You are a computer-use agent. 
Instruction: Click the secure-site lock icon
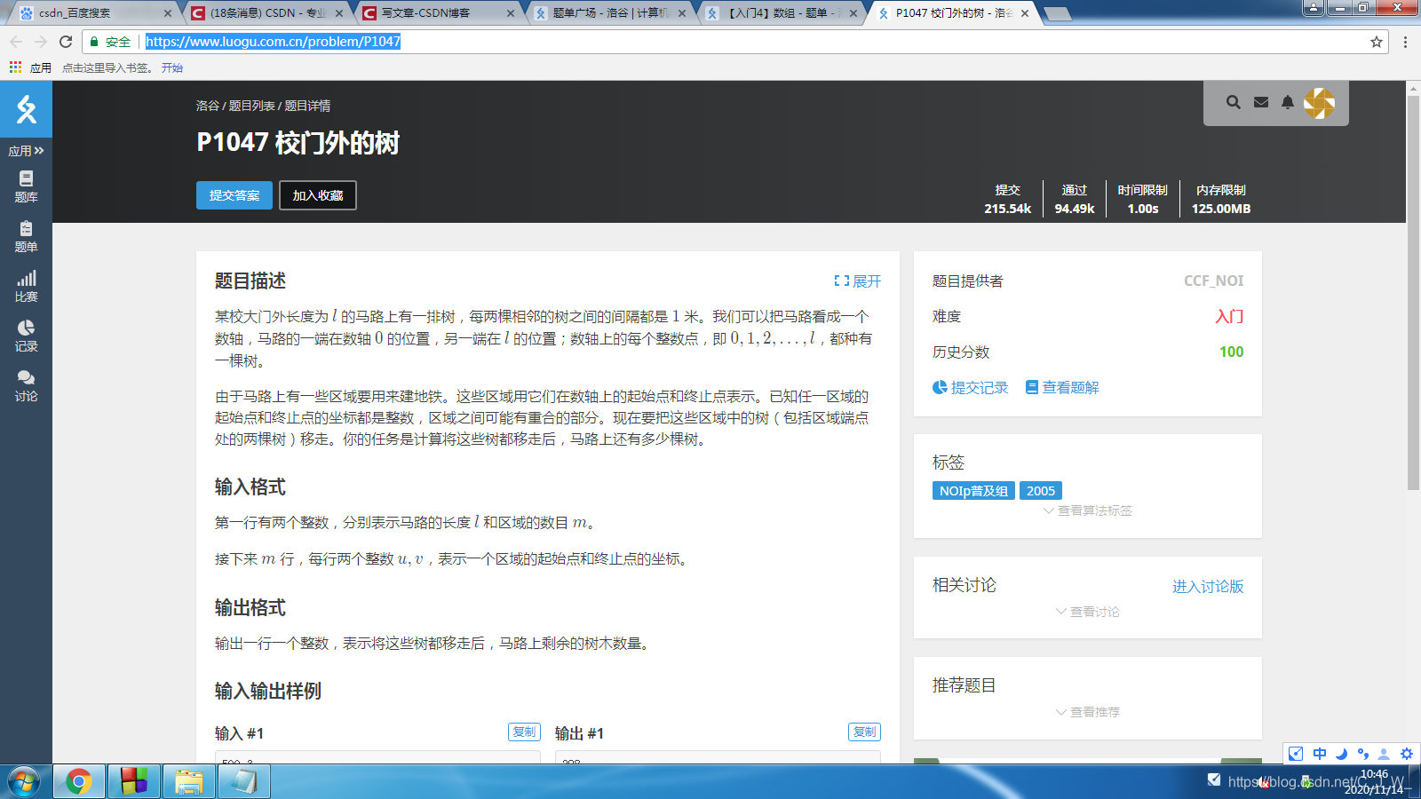(94, 42)
